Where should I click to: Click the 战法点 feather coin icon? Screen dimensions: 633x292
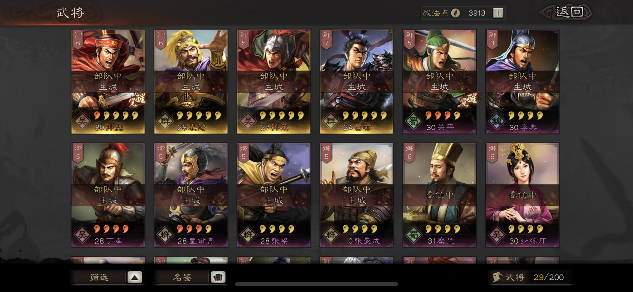455,13
